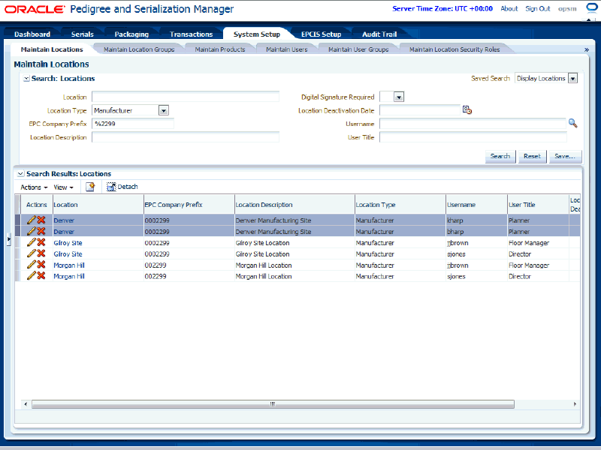
Task: Edit the Denver row for user kharp
Action: pyautogui.click(x=32, y=220)
